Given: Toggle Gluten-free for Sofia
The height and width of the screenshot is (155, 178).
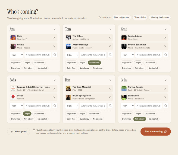Looking at the screenshot, I should coord(39,114).
